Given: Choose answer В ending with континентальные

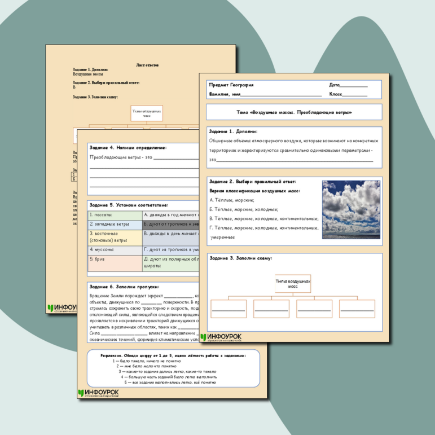Looking at the screenshot, I should [263, 218].
